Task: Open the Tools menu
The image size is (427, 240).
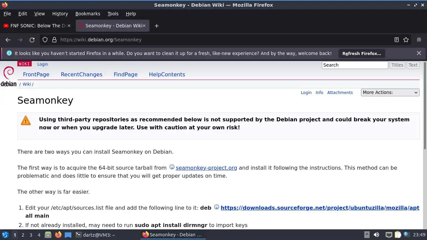Action: [113, 14]
